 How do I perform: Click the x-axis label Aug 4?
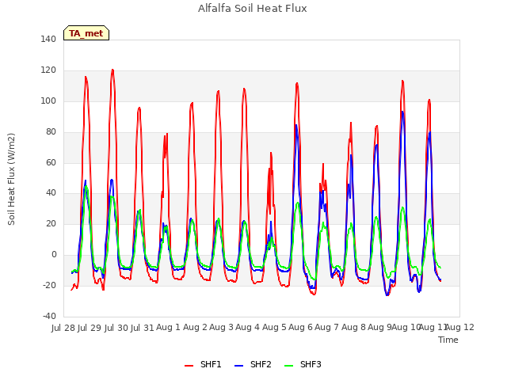point(247,327)
